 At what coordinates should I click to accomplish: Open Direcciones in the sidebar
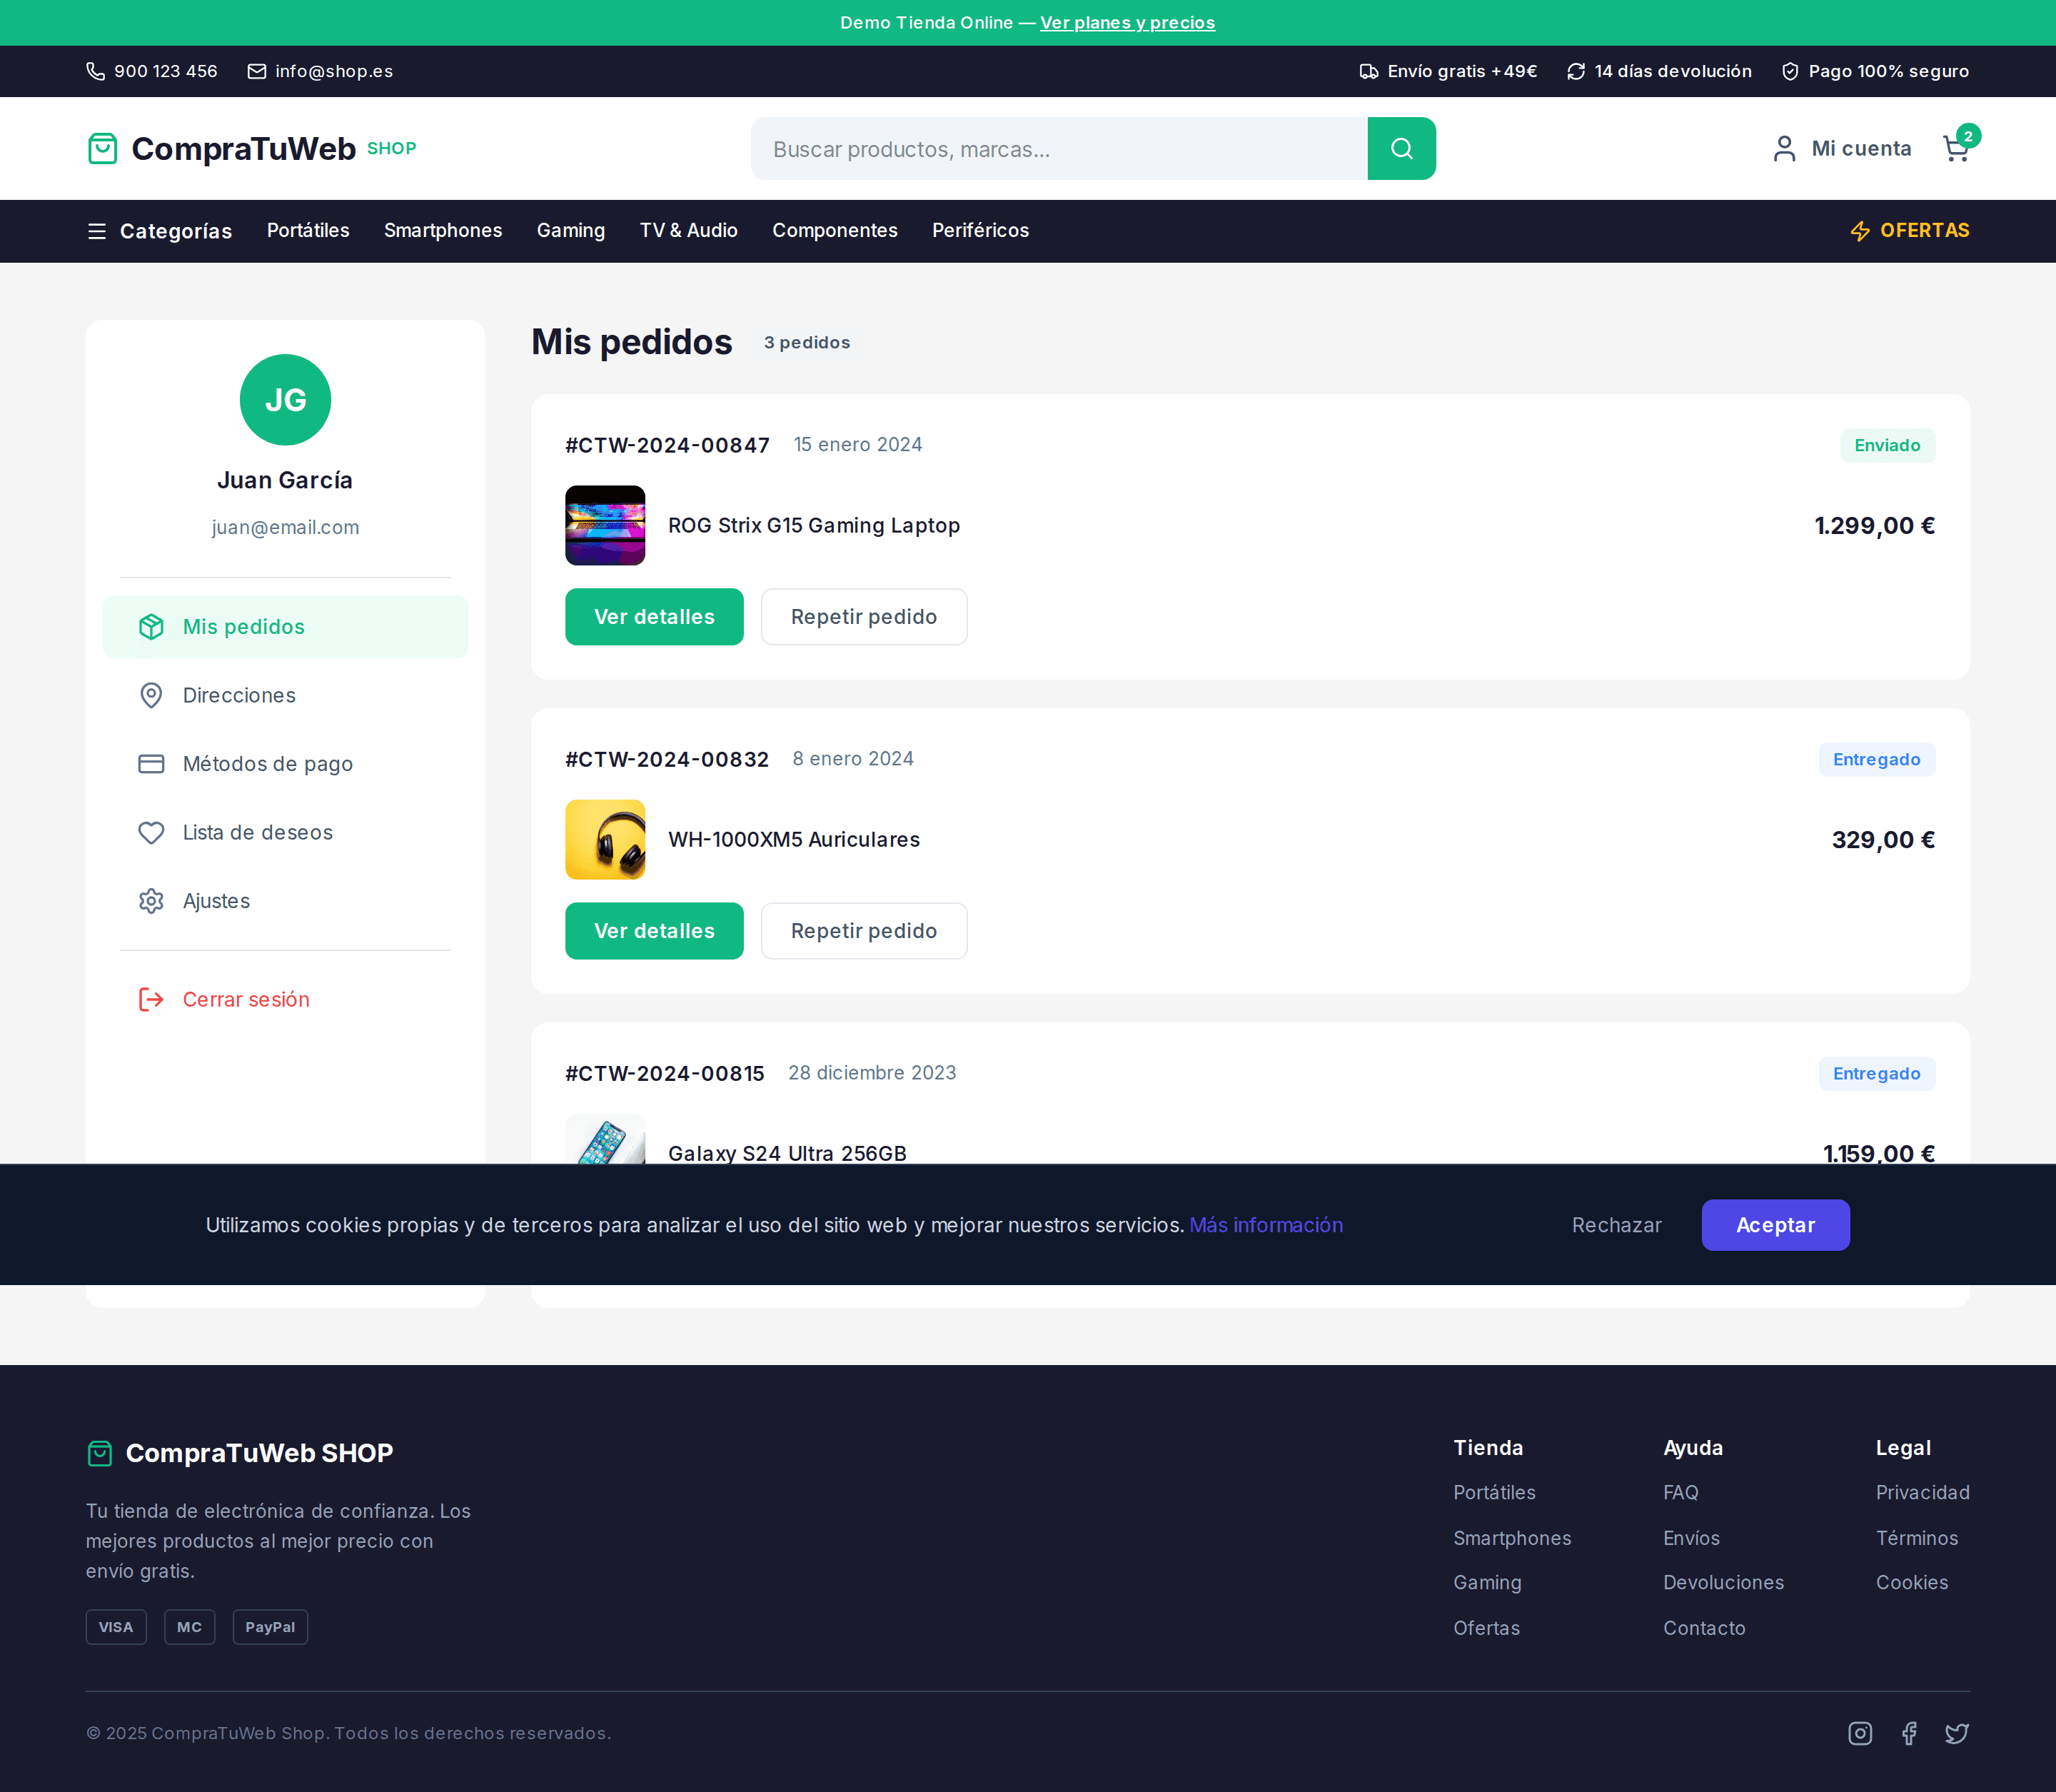point(239,695)
